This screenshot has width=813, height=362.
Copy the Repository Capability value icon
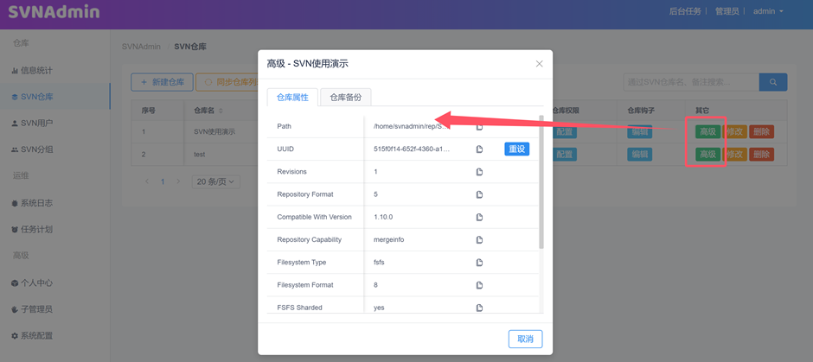tap(480, 240)
